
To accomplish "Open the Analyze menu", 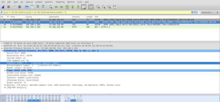I will point(39,2).
